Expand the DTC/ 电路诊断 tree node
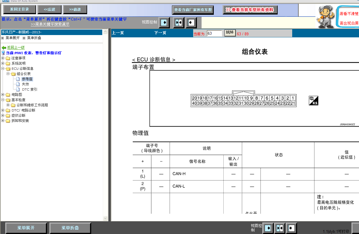Image resolution: width=359 pixels, height=234 pixels. click(3, 110)
